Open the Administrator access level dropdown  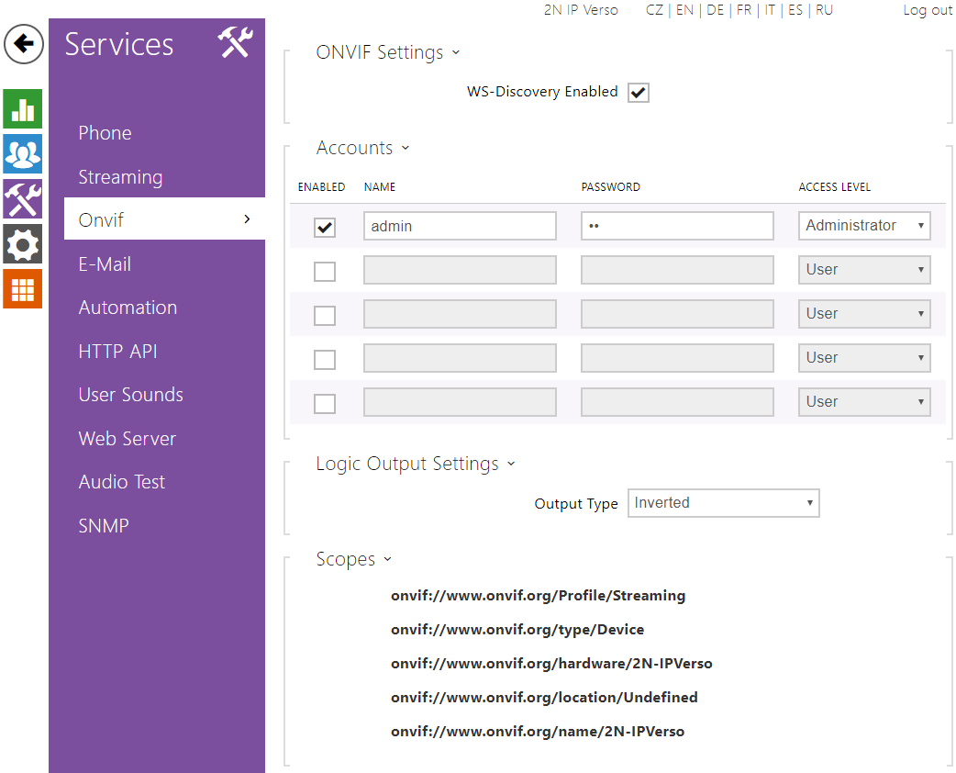tap(864, 226)
